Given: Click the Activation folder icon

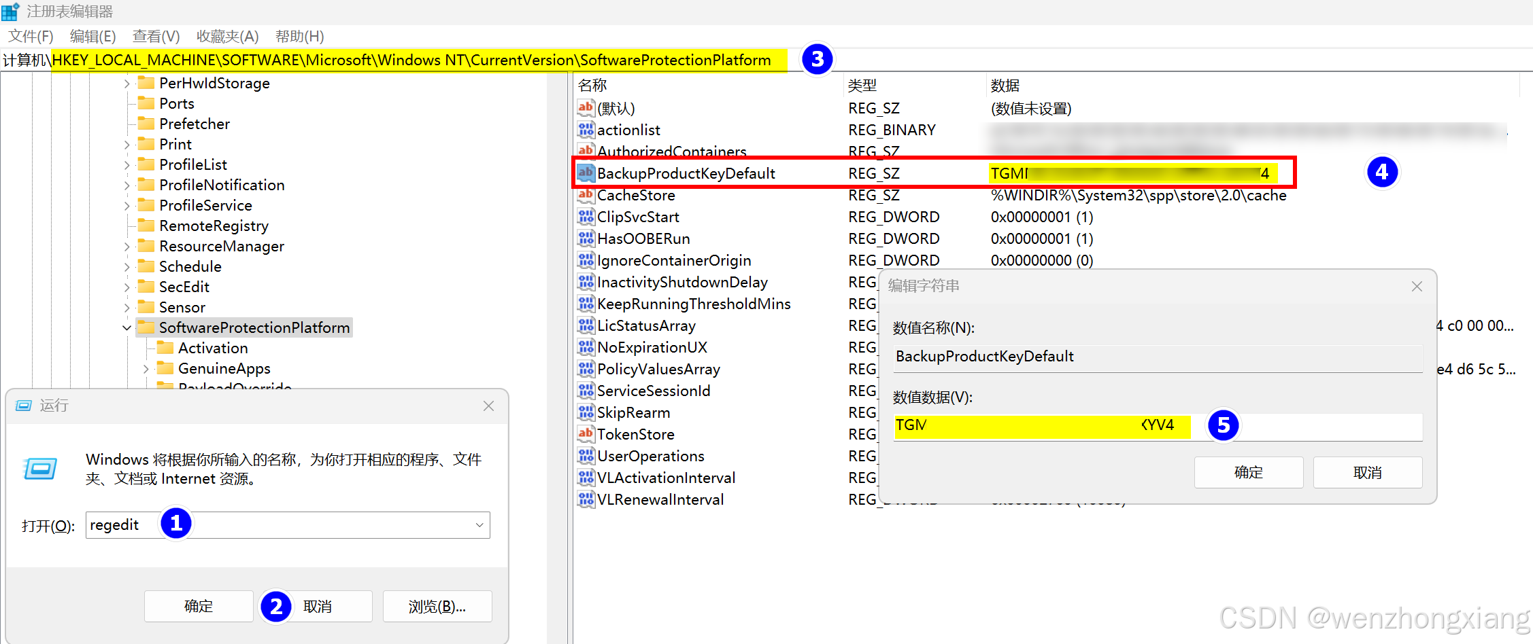Looking at the screenshot, I should 165,348.
